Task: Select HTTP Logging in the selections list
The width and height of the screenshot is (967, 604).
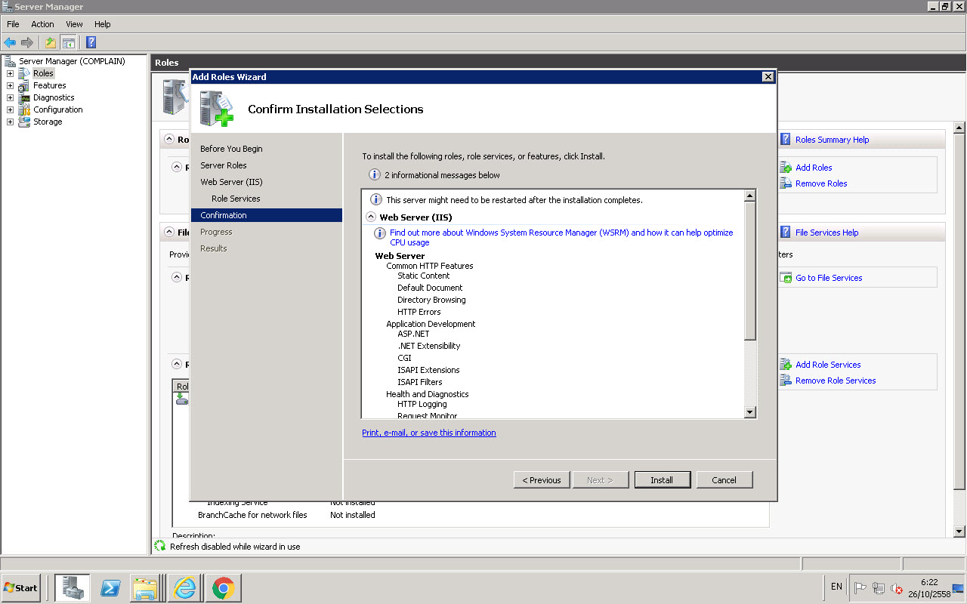Action: point(422,404)
